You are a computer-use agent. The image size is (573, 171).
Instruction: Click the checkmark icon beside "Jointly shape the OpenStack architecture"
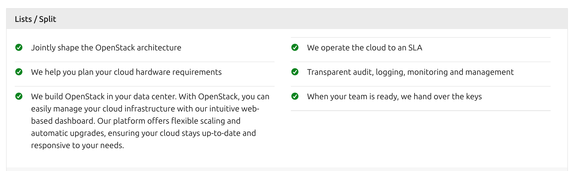tap(19, 47)
